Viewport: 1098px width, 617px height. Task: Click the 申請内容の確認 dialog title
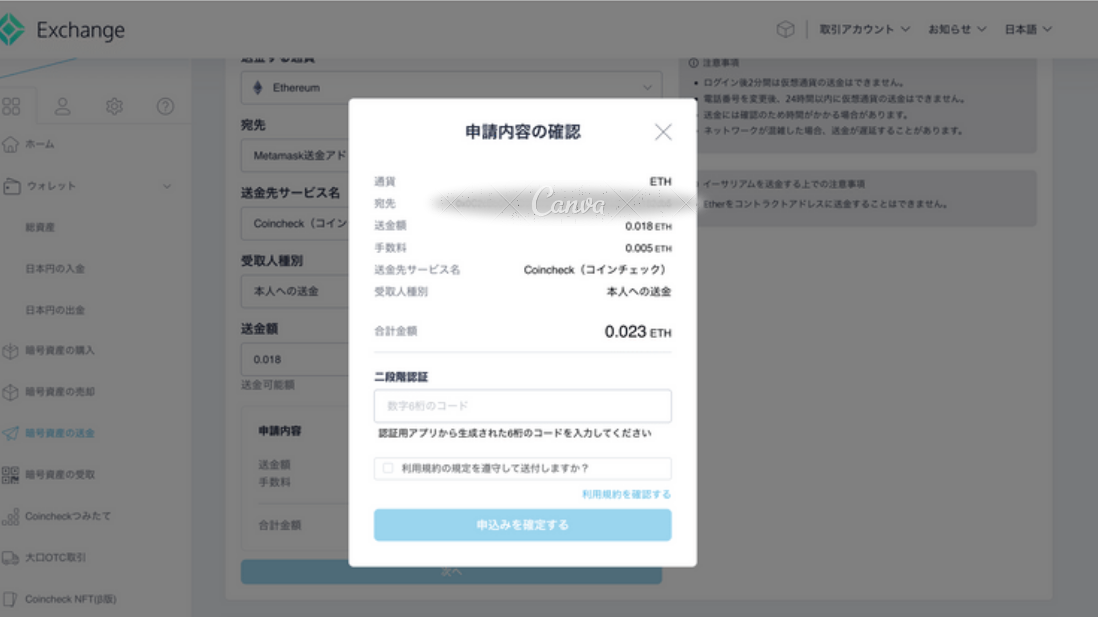pyautogui.click(x=523, y=132)
